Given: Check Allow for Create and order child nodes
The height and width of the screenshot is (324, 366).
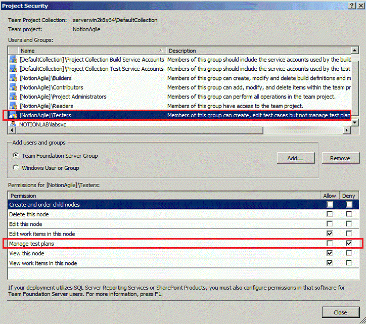Looking at the screenshot, I should coord(330,205).
